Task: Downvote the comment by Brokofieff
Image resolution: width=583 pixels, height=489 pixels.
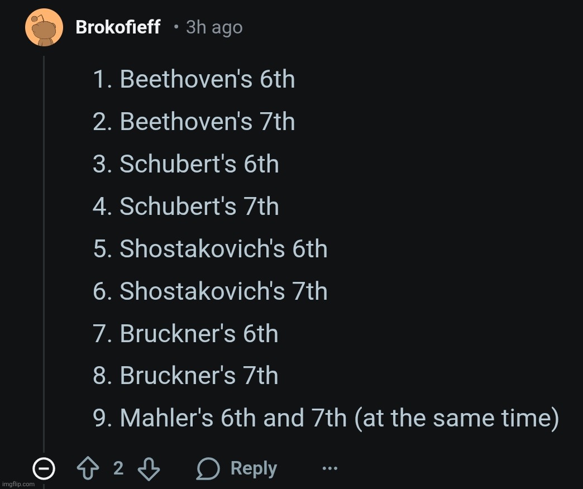Action: click(x=148, y=468)
